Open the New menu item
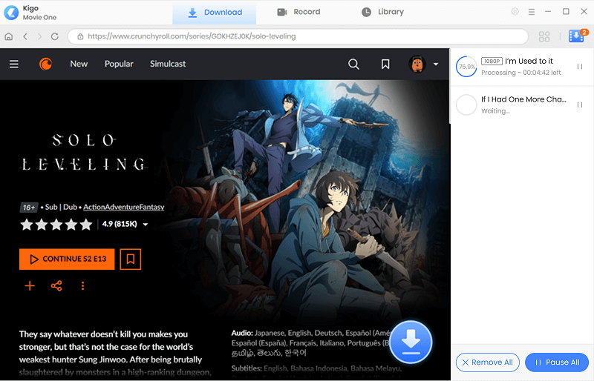The image size is (594, 381). click(79, 64)
